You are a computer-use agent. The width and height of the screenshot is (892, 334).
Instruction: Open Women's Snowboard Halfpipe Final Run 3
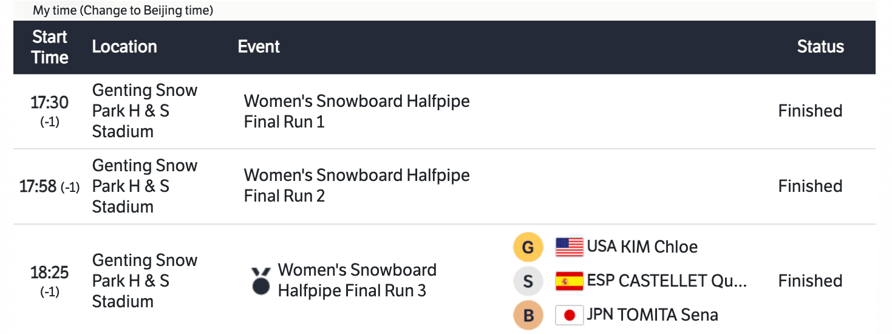(x=357, y=280)
